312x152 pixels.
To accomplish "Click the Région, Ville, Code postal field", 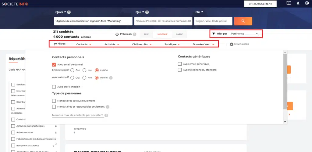I will point(213,21).
